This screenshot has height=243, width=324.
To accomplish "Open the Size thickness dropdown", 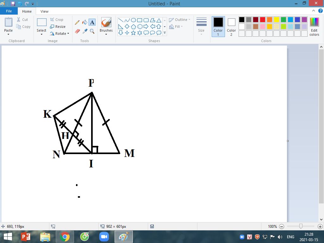I will pyautogui.click(x=201, y=27).
